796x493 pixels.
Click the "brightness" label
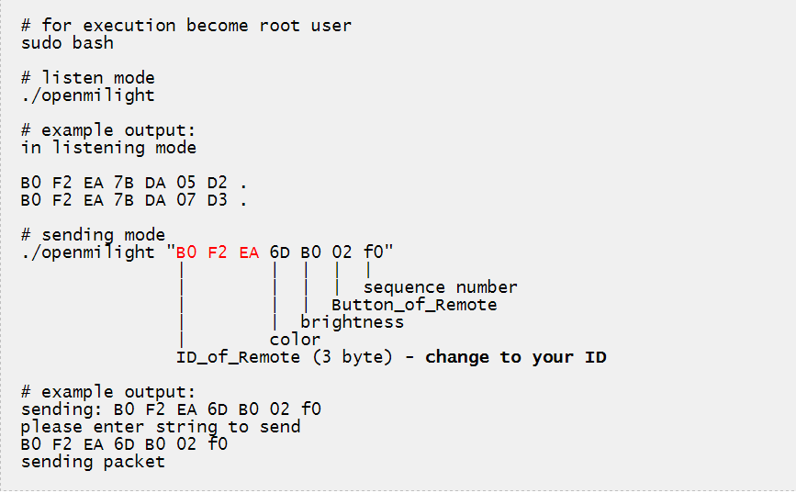352,322
